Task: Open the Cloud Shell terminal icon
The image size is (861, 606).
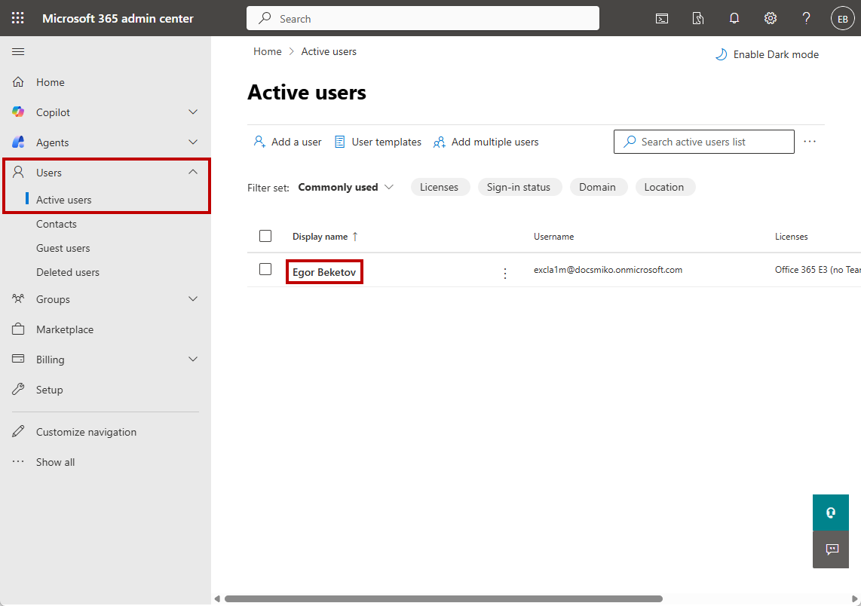Action: (x=662, y=19)
